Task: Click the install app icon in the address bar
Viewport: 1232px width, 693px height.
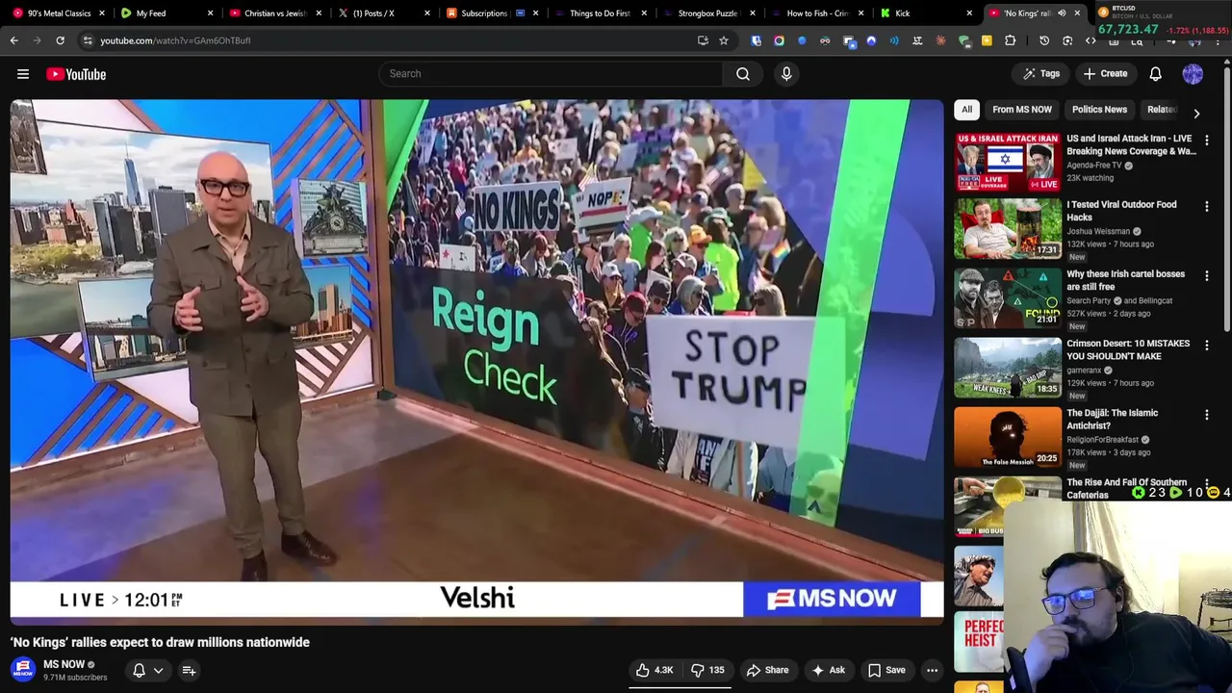Action: click(x=703, y=40)
